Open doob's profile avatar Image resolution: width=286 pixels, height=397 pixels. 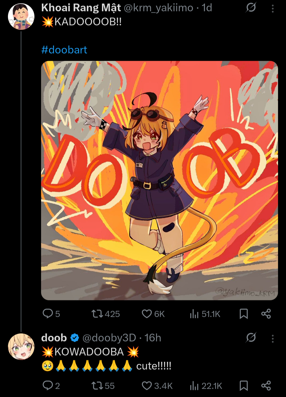pyautogui.click(x=21, y=346)
